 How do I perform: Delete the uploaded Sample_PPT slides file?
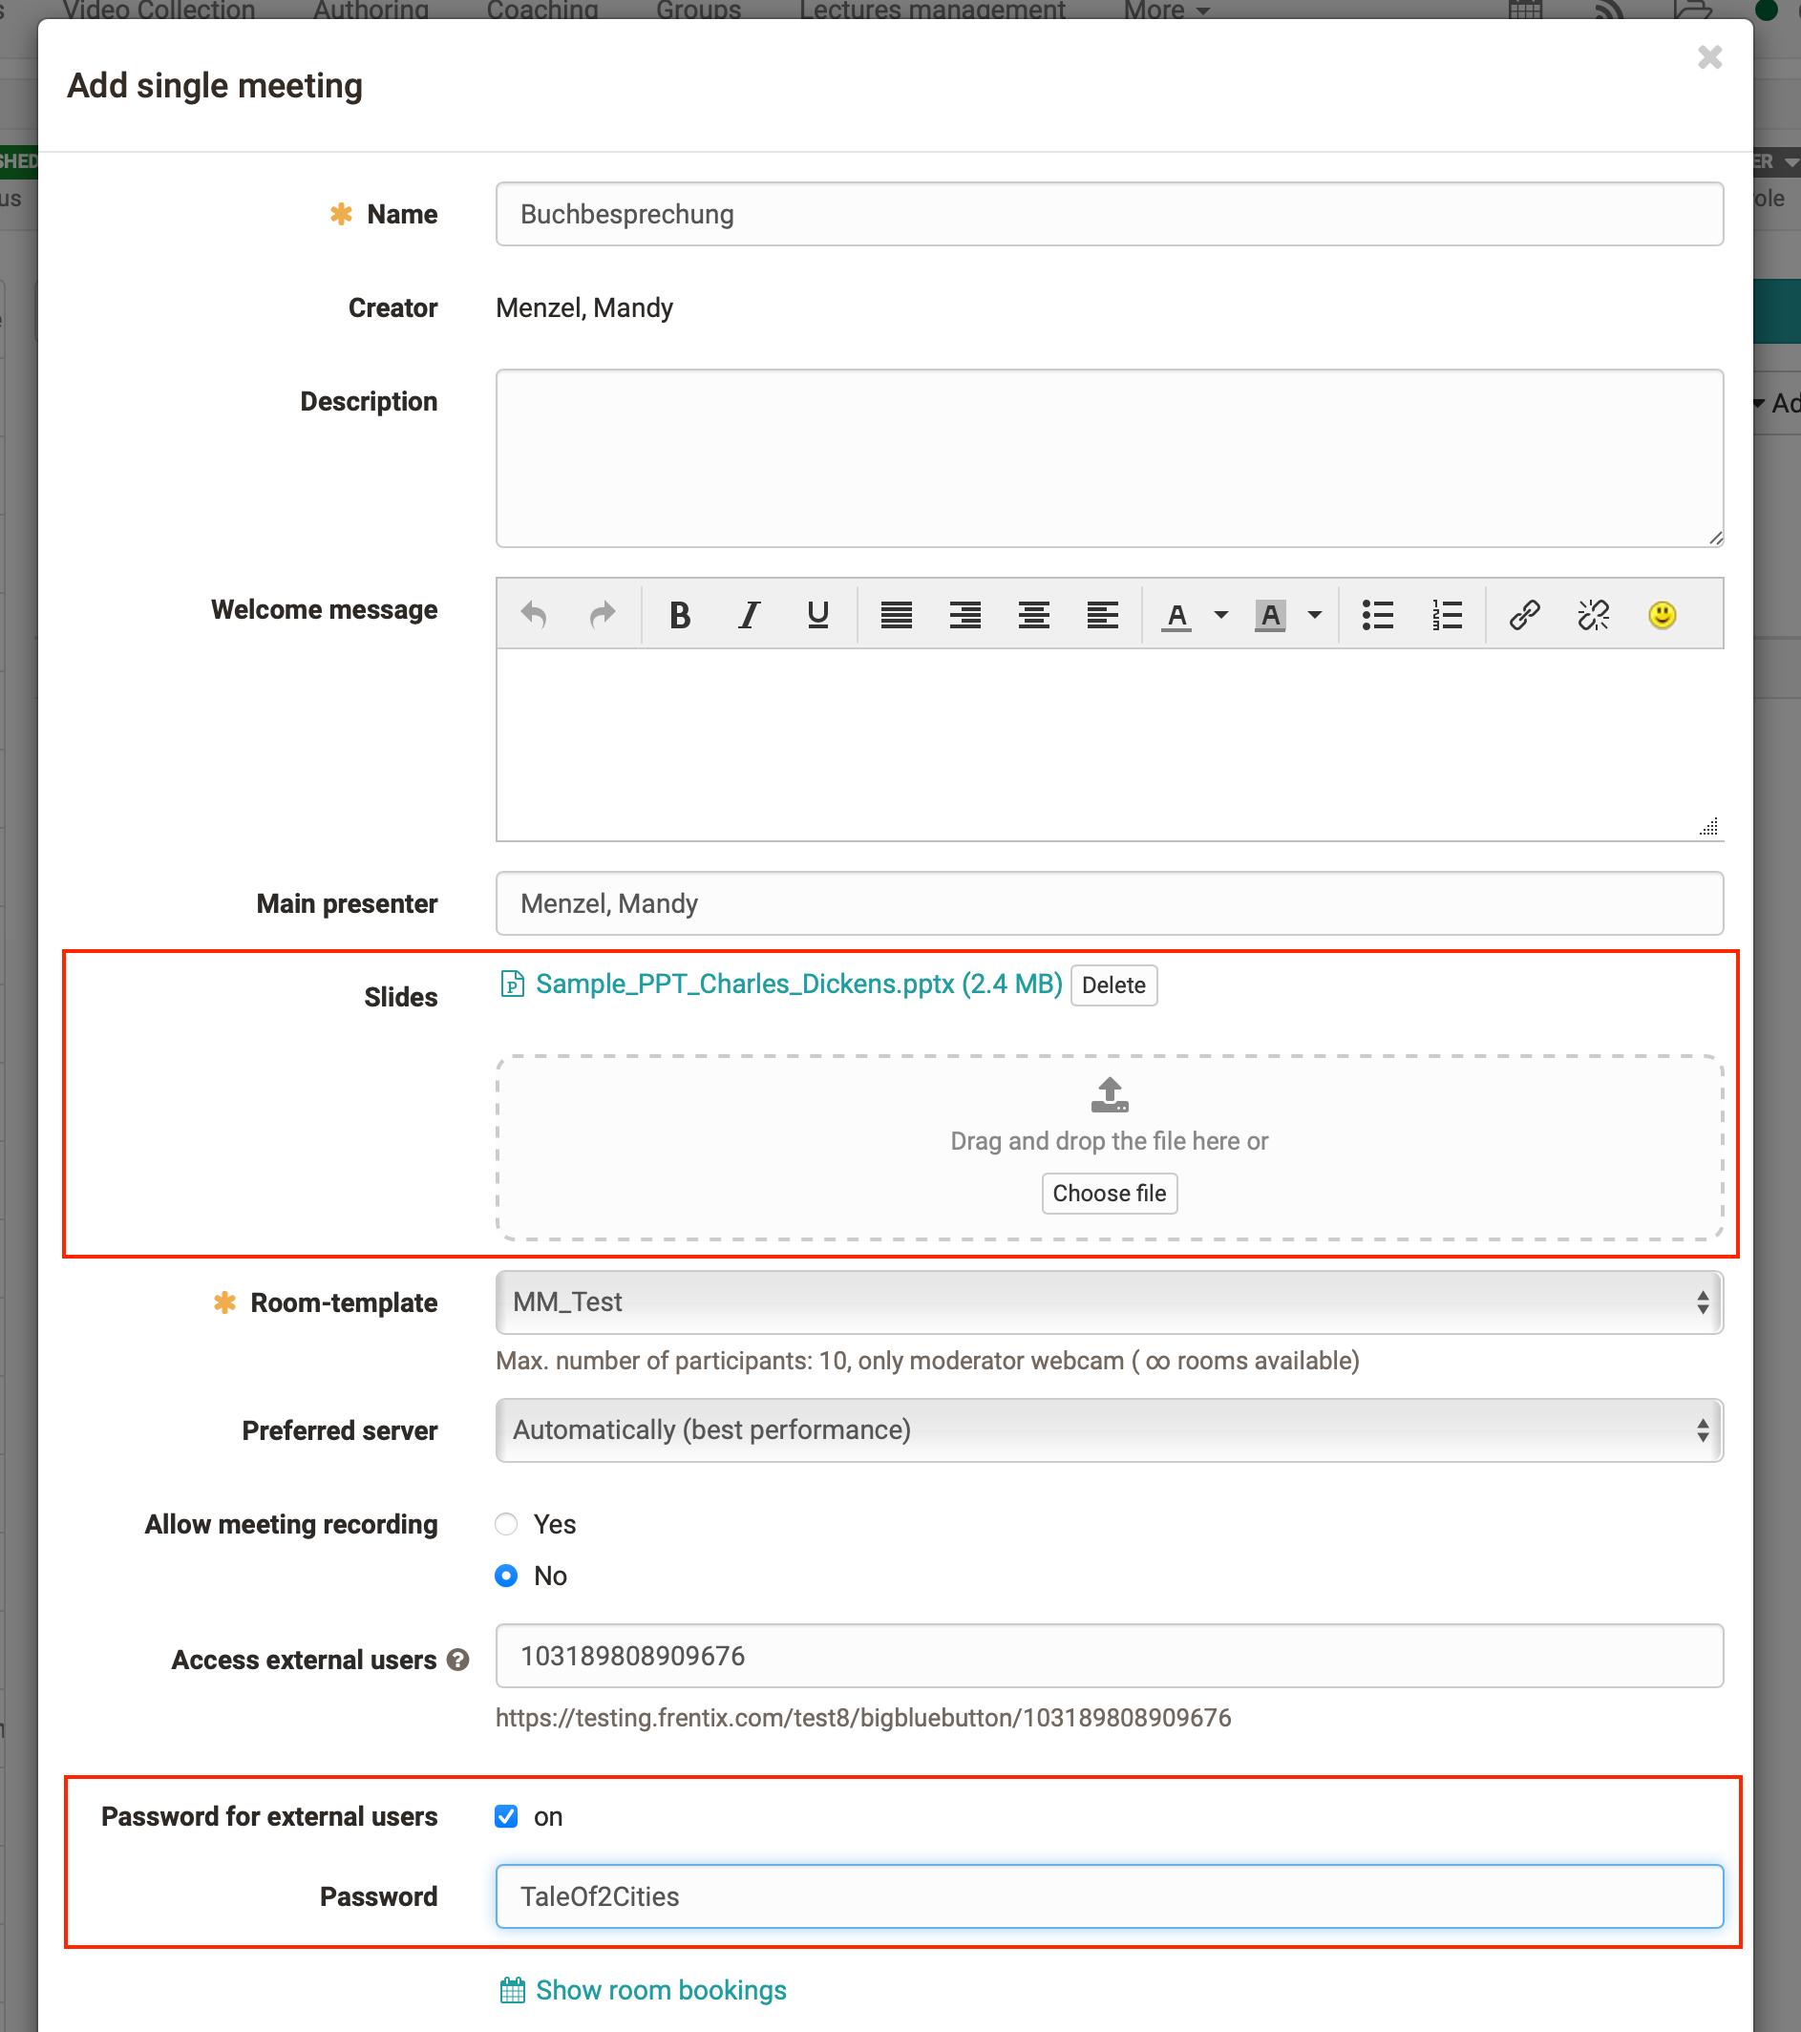pos(1113,985)
